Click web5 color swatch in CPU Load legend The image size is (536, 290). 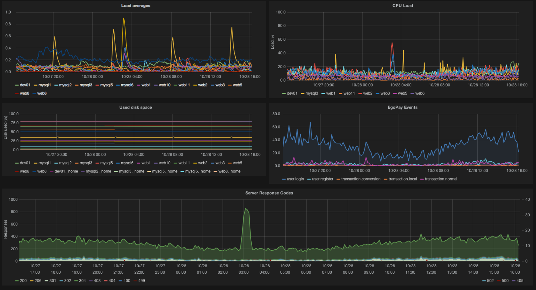395,94
